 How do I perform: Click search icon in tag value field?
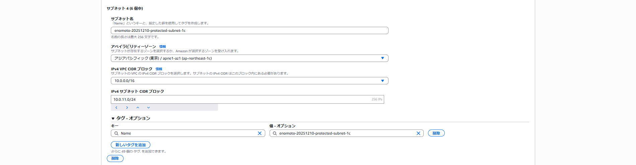275,133
